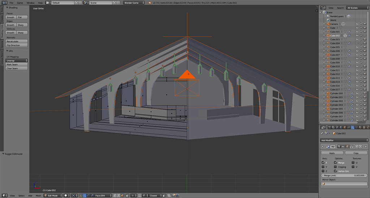Viewport: 370px width, 198px height.
Task: Select the scale manipulator icon
Action: click(92, 195)
